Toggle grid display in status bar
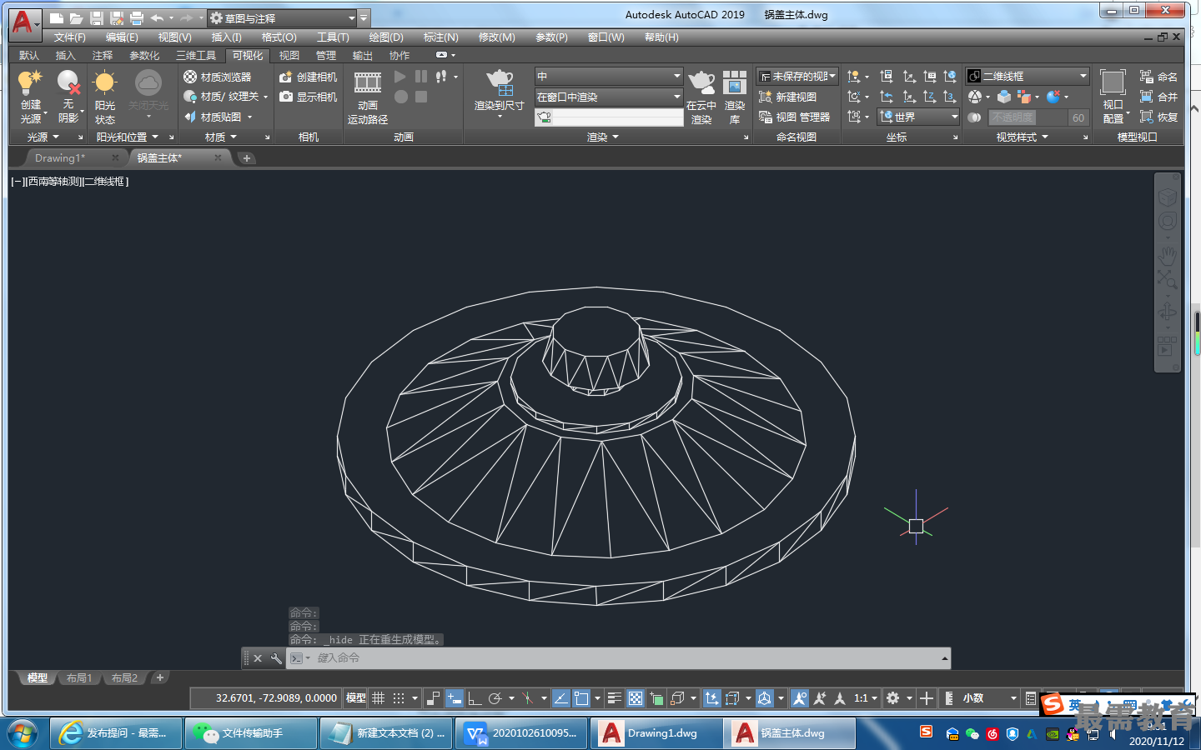The width and height of the screenshot is (1201, 750). pyautogui.click(x=378, y=698)
